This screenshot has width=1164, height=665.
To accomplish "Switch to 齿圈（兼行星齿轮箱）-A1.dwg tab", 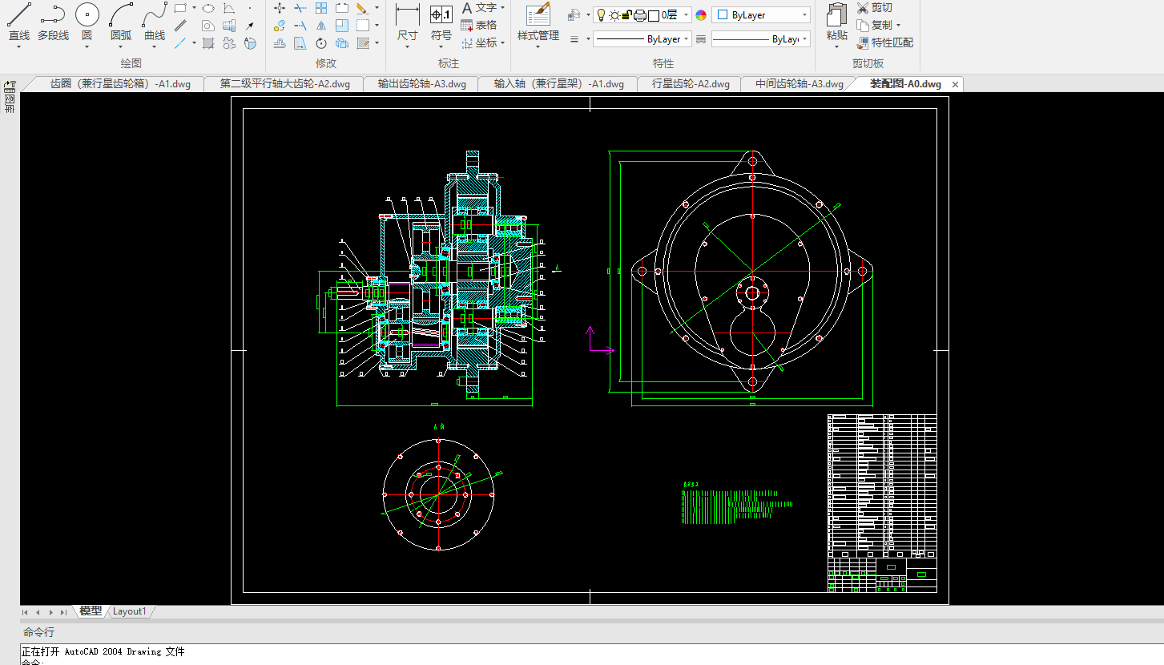I will click(x=120, y=83).
